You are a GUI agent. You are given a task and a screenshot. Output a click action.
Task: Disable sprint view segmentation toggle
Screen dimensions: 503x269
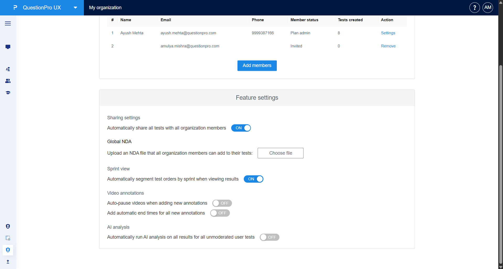[x=253, y=179]
